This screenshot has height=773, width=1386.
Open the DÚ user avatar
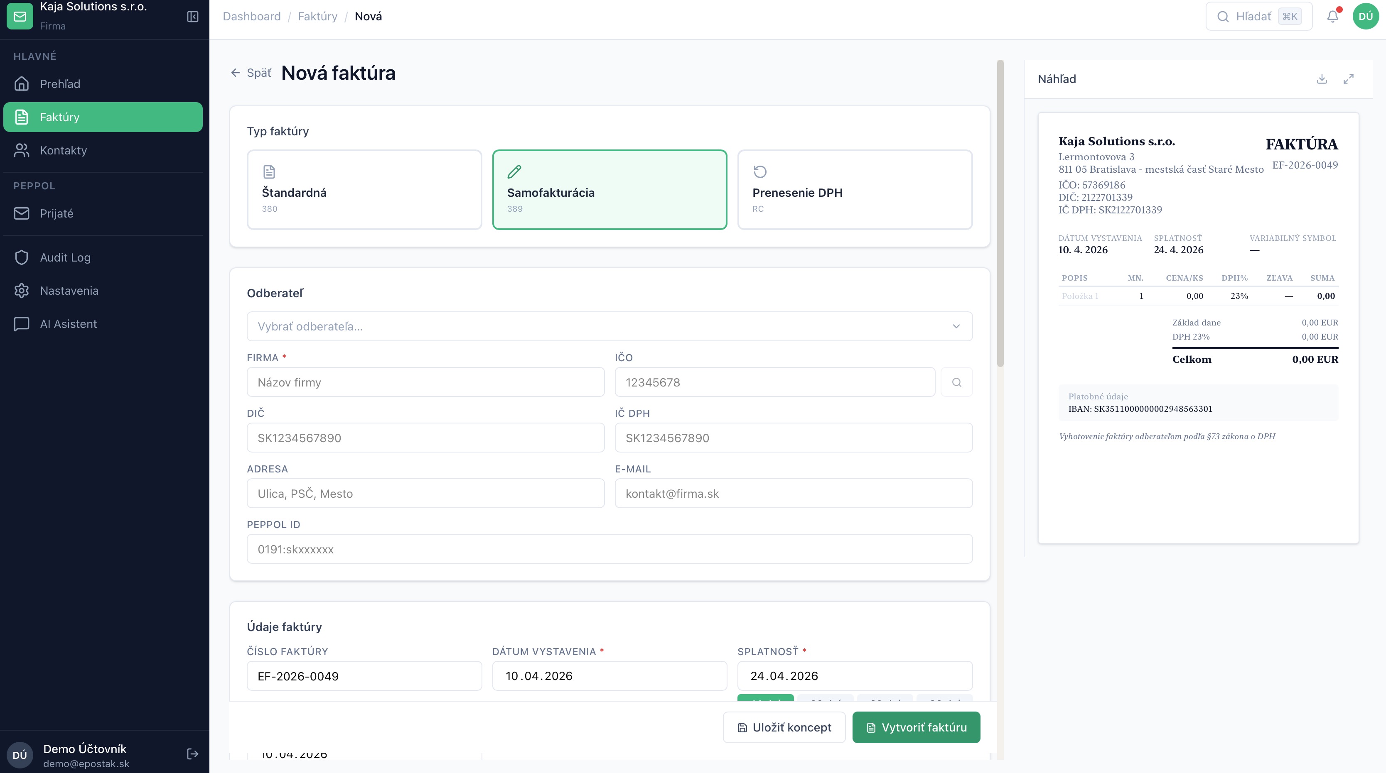click(1366, 17)
